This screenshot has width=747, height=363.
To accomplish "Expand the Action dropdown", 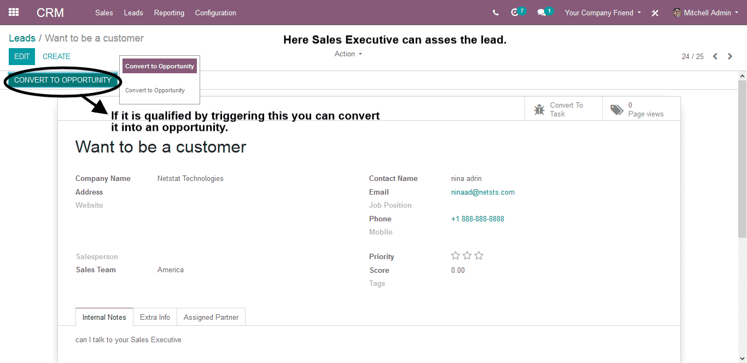I will coord(348,54).
